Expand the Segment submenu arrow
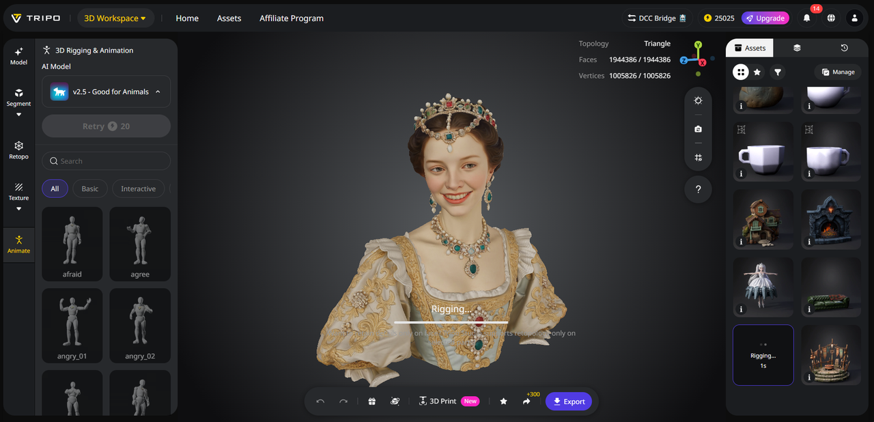Viewport: 874px width, 422px height. tap(18, 114)
